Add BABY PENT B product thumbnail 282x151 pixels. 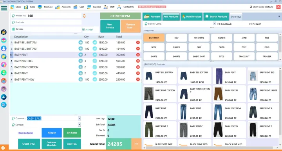[149, 129]
